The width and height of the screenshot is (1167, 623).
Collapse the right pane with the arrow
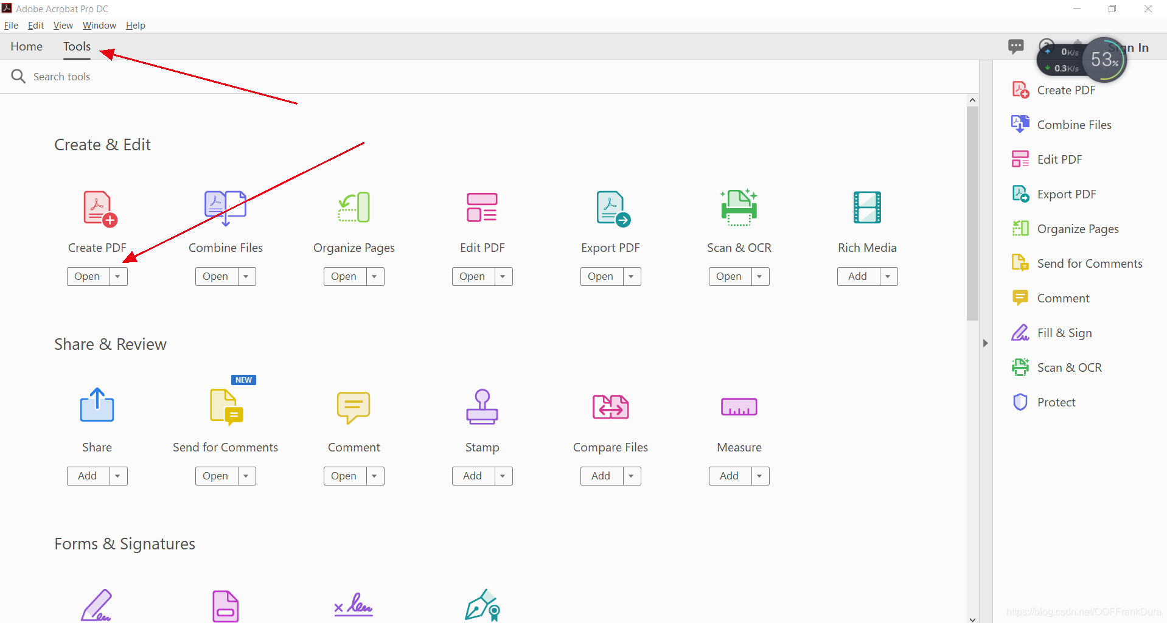pos(986,343)
